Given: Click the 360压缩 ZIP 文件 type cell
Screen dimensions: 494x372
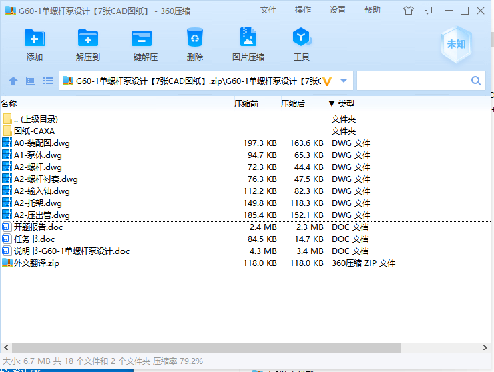Looking at the screenshot, I should tap(363, 263).
